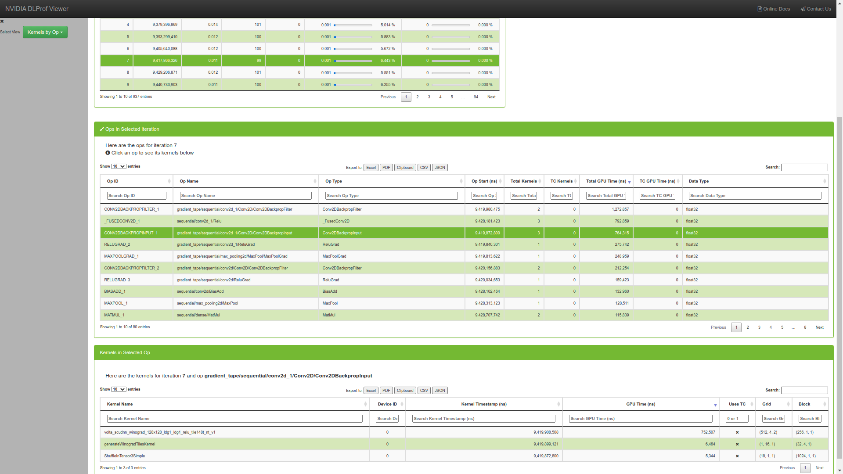Select the MAXPOOLGRAD_1 op row
The image size is (843, 474).
pos(121,256)
